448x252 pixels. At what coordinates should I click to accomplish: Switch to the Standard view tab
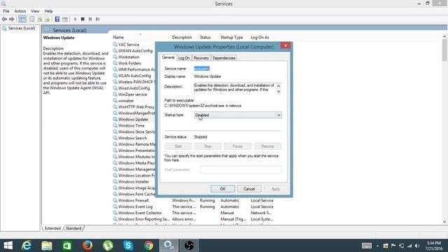73,228
